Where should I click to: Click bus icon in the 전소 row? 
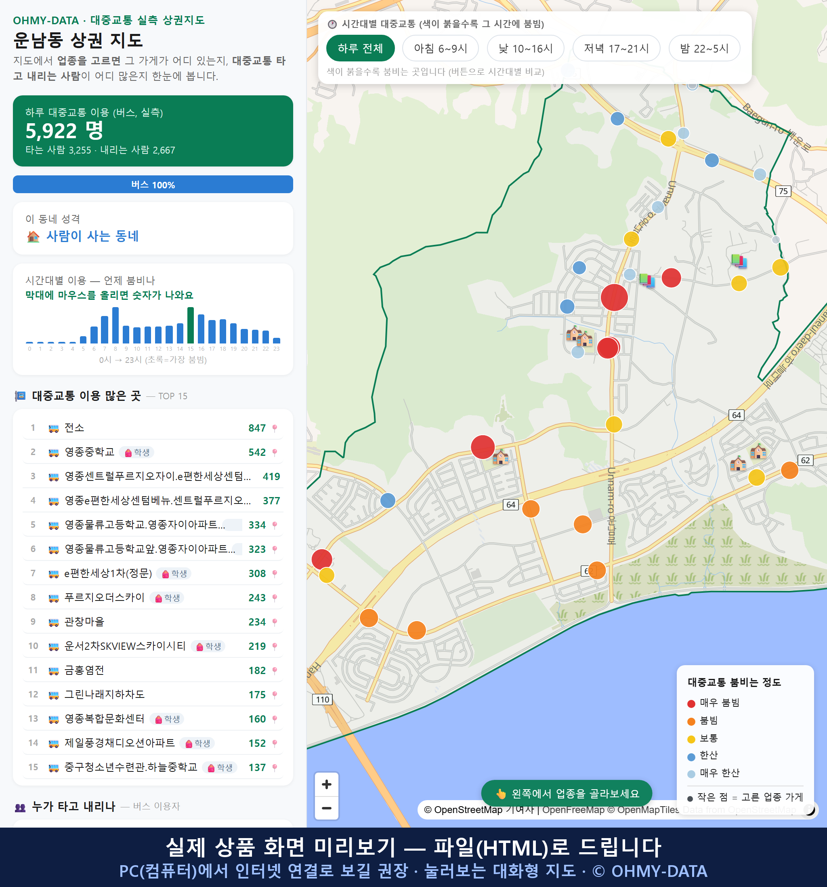click(x=53, y=428)
